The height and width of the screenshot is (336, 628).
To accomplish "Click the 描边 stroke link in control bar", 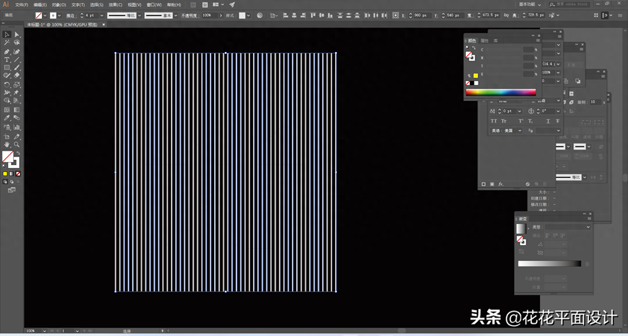I will pyautogui.click(x=71, y=15).
